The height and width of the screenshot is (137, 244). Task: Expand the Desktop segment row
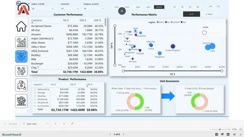coord(35,96)
